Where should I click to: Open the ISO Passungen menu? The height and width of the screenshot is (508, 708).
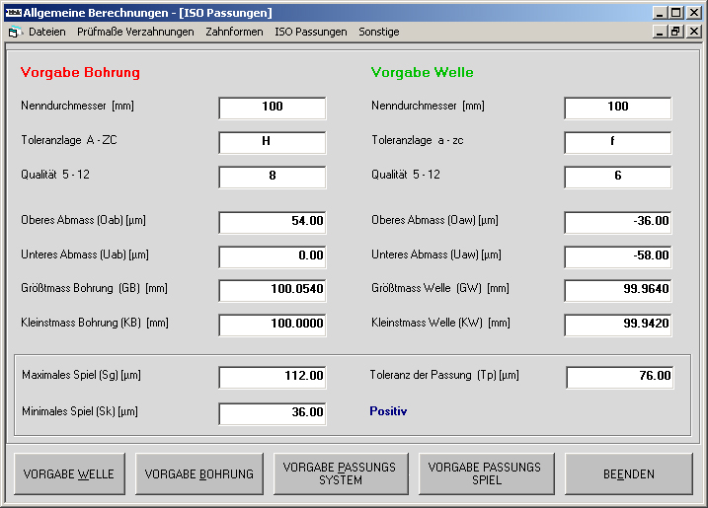pyautogui.click(x=311, y=32)
